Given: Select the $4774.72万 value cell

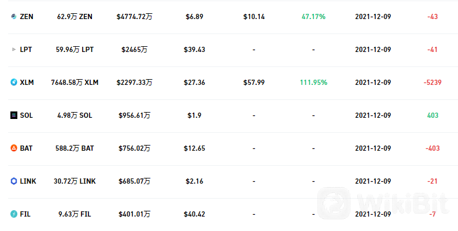Looking at the screenshot, I should point(134,17).
